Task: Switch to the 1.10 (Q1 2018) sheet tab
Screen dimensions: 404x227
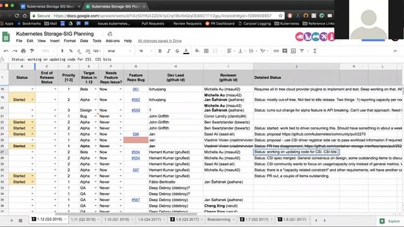Action: pyautogui.click(x=116, y=219)
